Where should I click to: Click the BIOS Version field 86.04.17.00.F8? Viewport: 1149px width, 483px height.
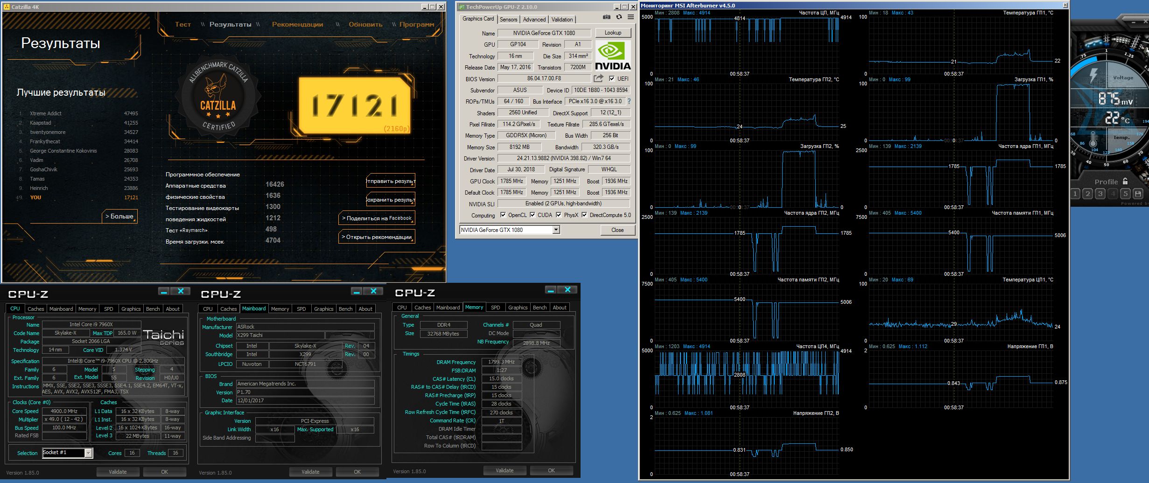[x=544, y=78]
